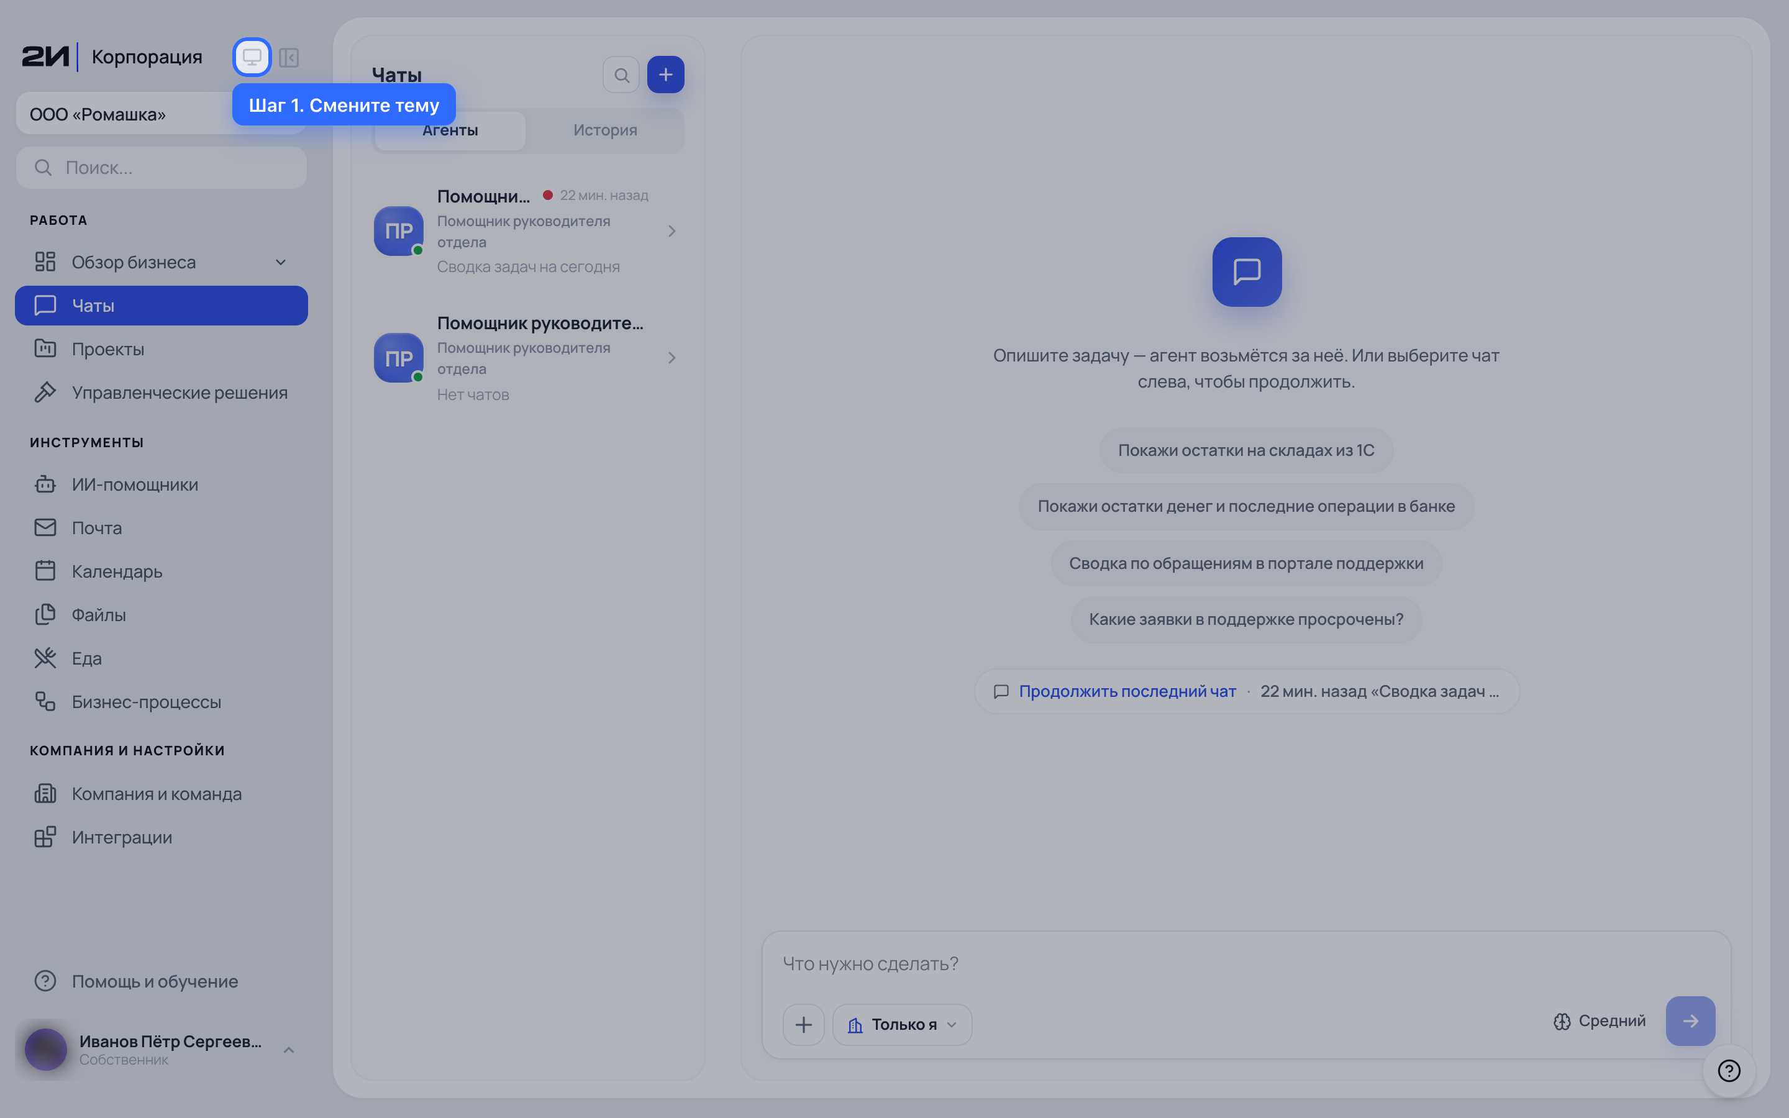Open Помощь и обучение
This screenshot has height=1118, width=1789.
(x=161, y=981)
